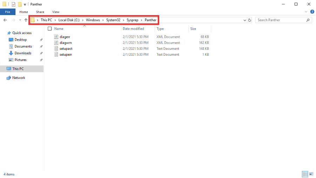The image size is (316, 178).
Task: Open Quick access in navigation pane
Action: click(x=22, y=33)
